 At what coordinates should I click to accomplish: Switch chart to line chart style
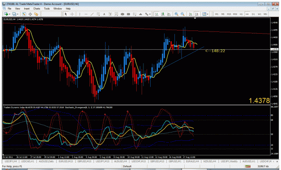[x=169, y=14]
